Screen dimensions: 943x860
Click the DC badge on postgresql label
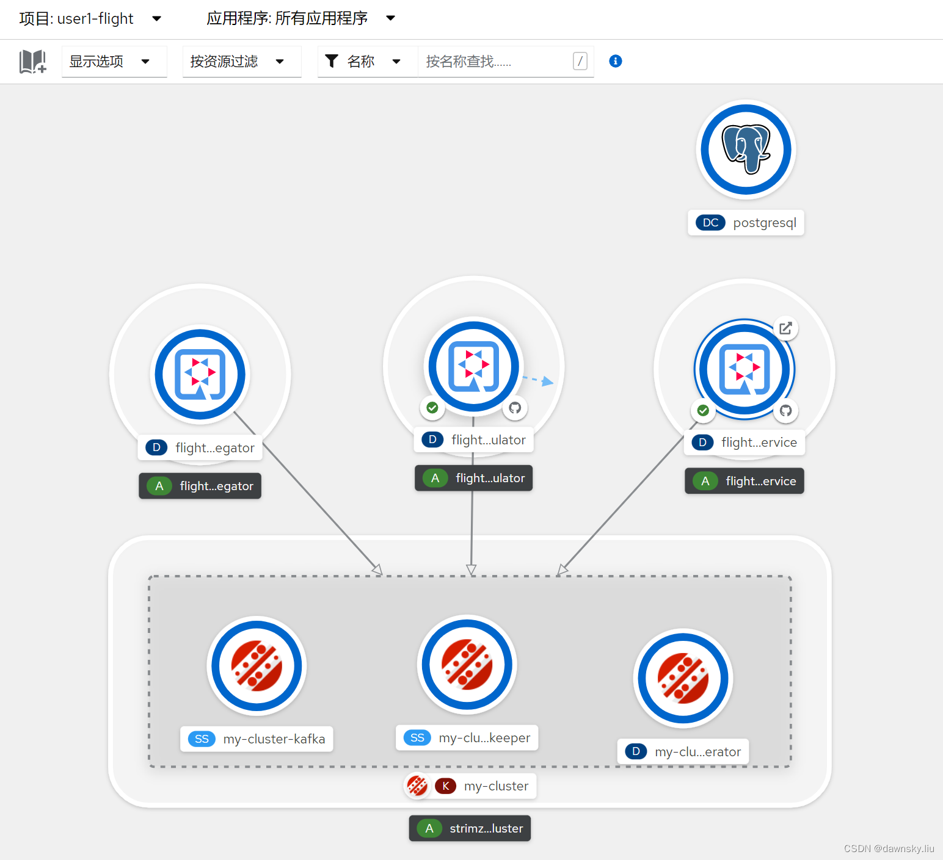coord(710,223)
